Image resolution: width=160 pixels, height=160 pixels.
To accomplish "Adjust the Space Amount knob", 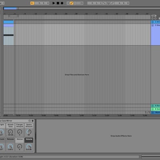I will 29,132.
